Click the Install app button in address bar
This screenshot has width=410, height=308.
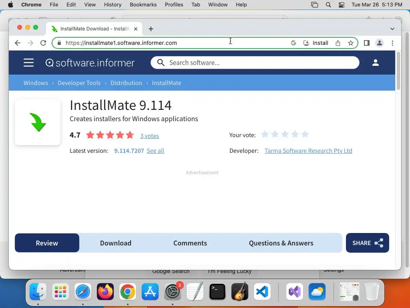coord(316,43)
